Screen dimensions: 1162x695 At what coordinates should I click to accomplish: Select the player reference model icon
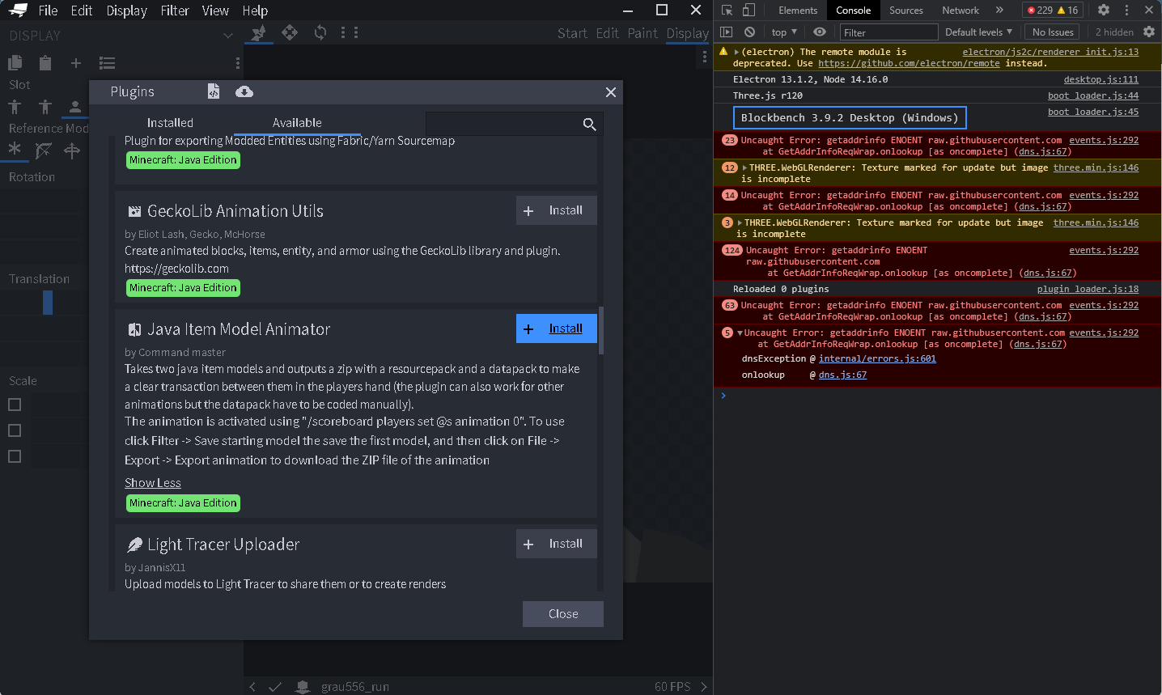pyautogui.click(x=74, y=106)
